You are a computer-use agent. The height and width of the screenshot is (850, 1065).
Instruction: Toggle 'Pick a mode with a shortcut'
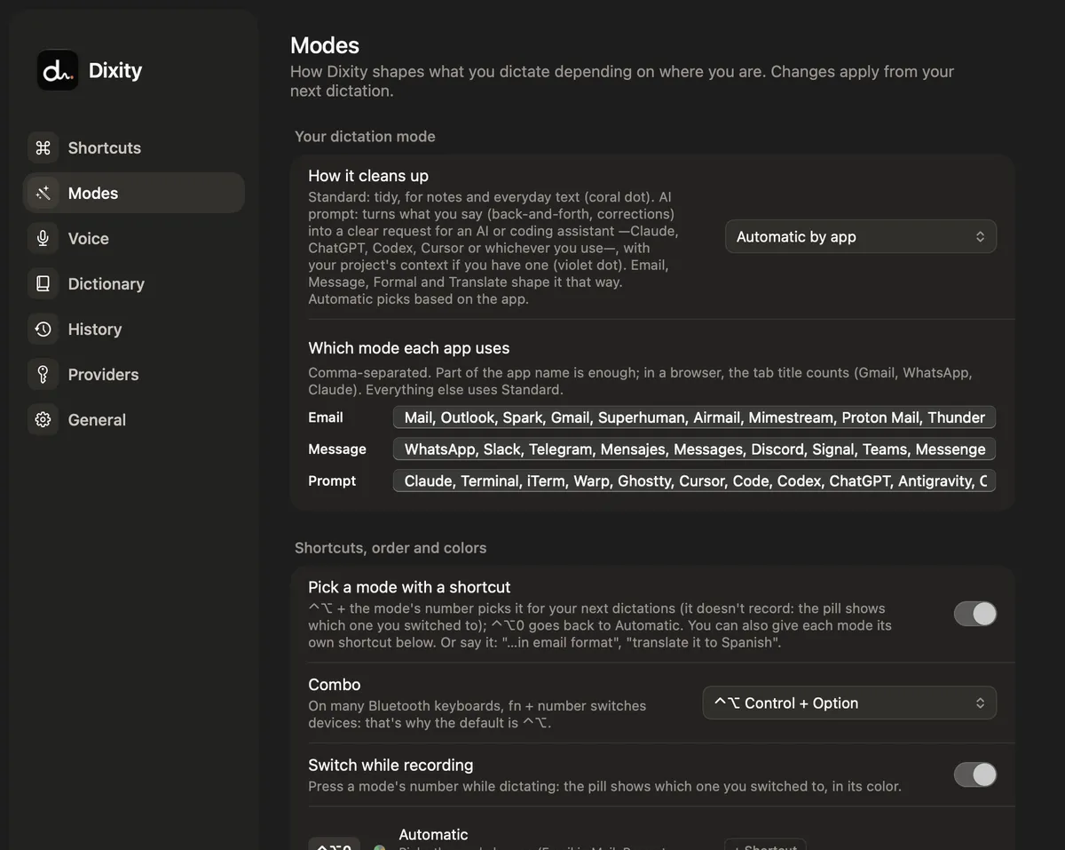tap(975, 614)
